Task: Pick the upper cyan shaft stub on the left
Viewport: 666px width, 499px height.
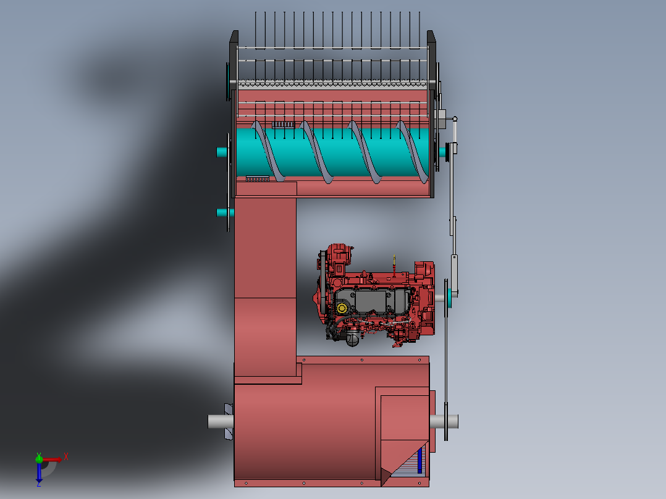Action: 222,151
